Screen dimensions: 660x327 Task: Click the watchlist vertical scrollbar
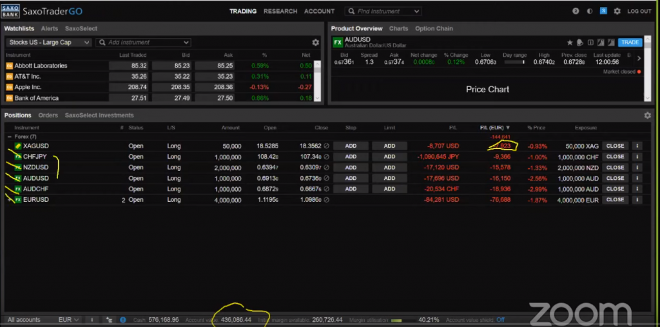(318, 81)
